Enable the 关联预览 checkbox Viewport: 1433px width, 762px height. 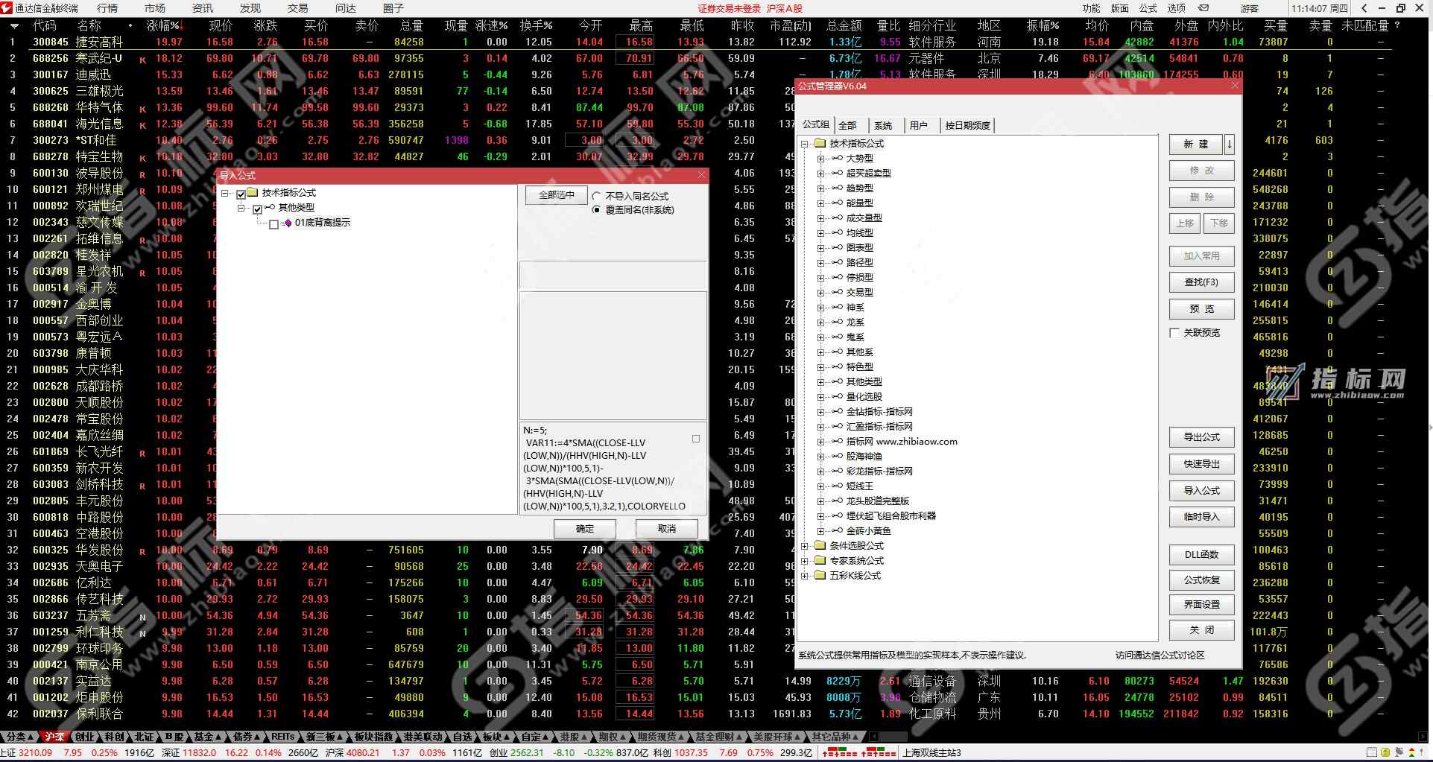click(x=1174, y=333)
